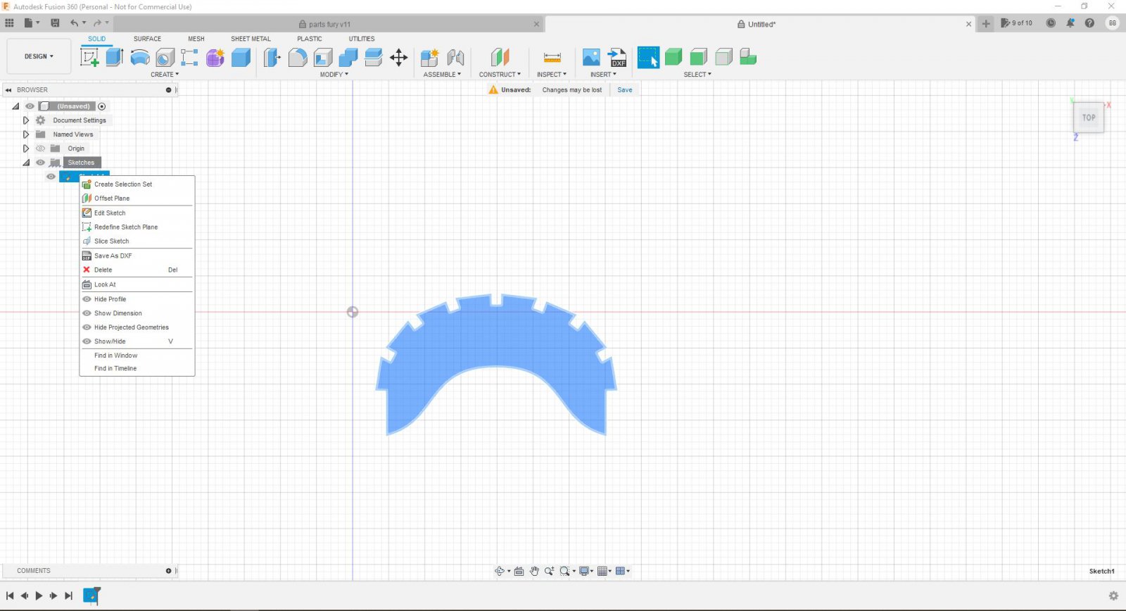The width and height of the screenshot is (1126, 611).
Task: Select the Create Sketch tool
Action: (90, 58)
